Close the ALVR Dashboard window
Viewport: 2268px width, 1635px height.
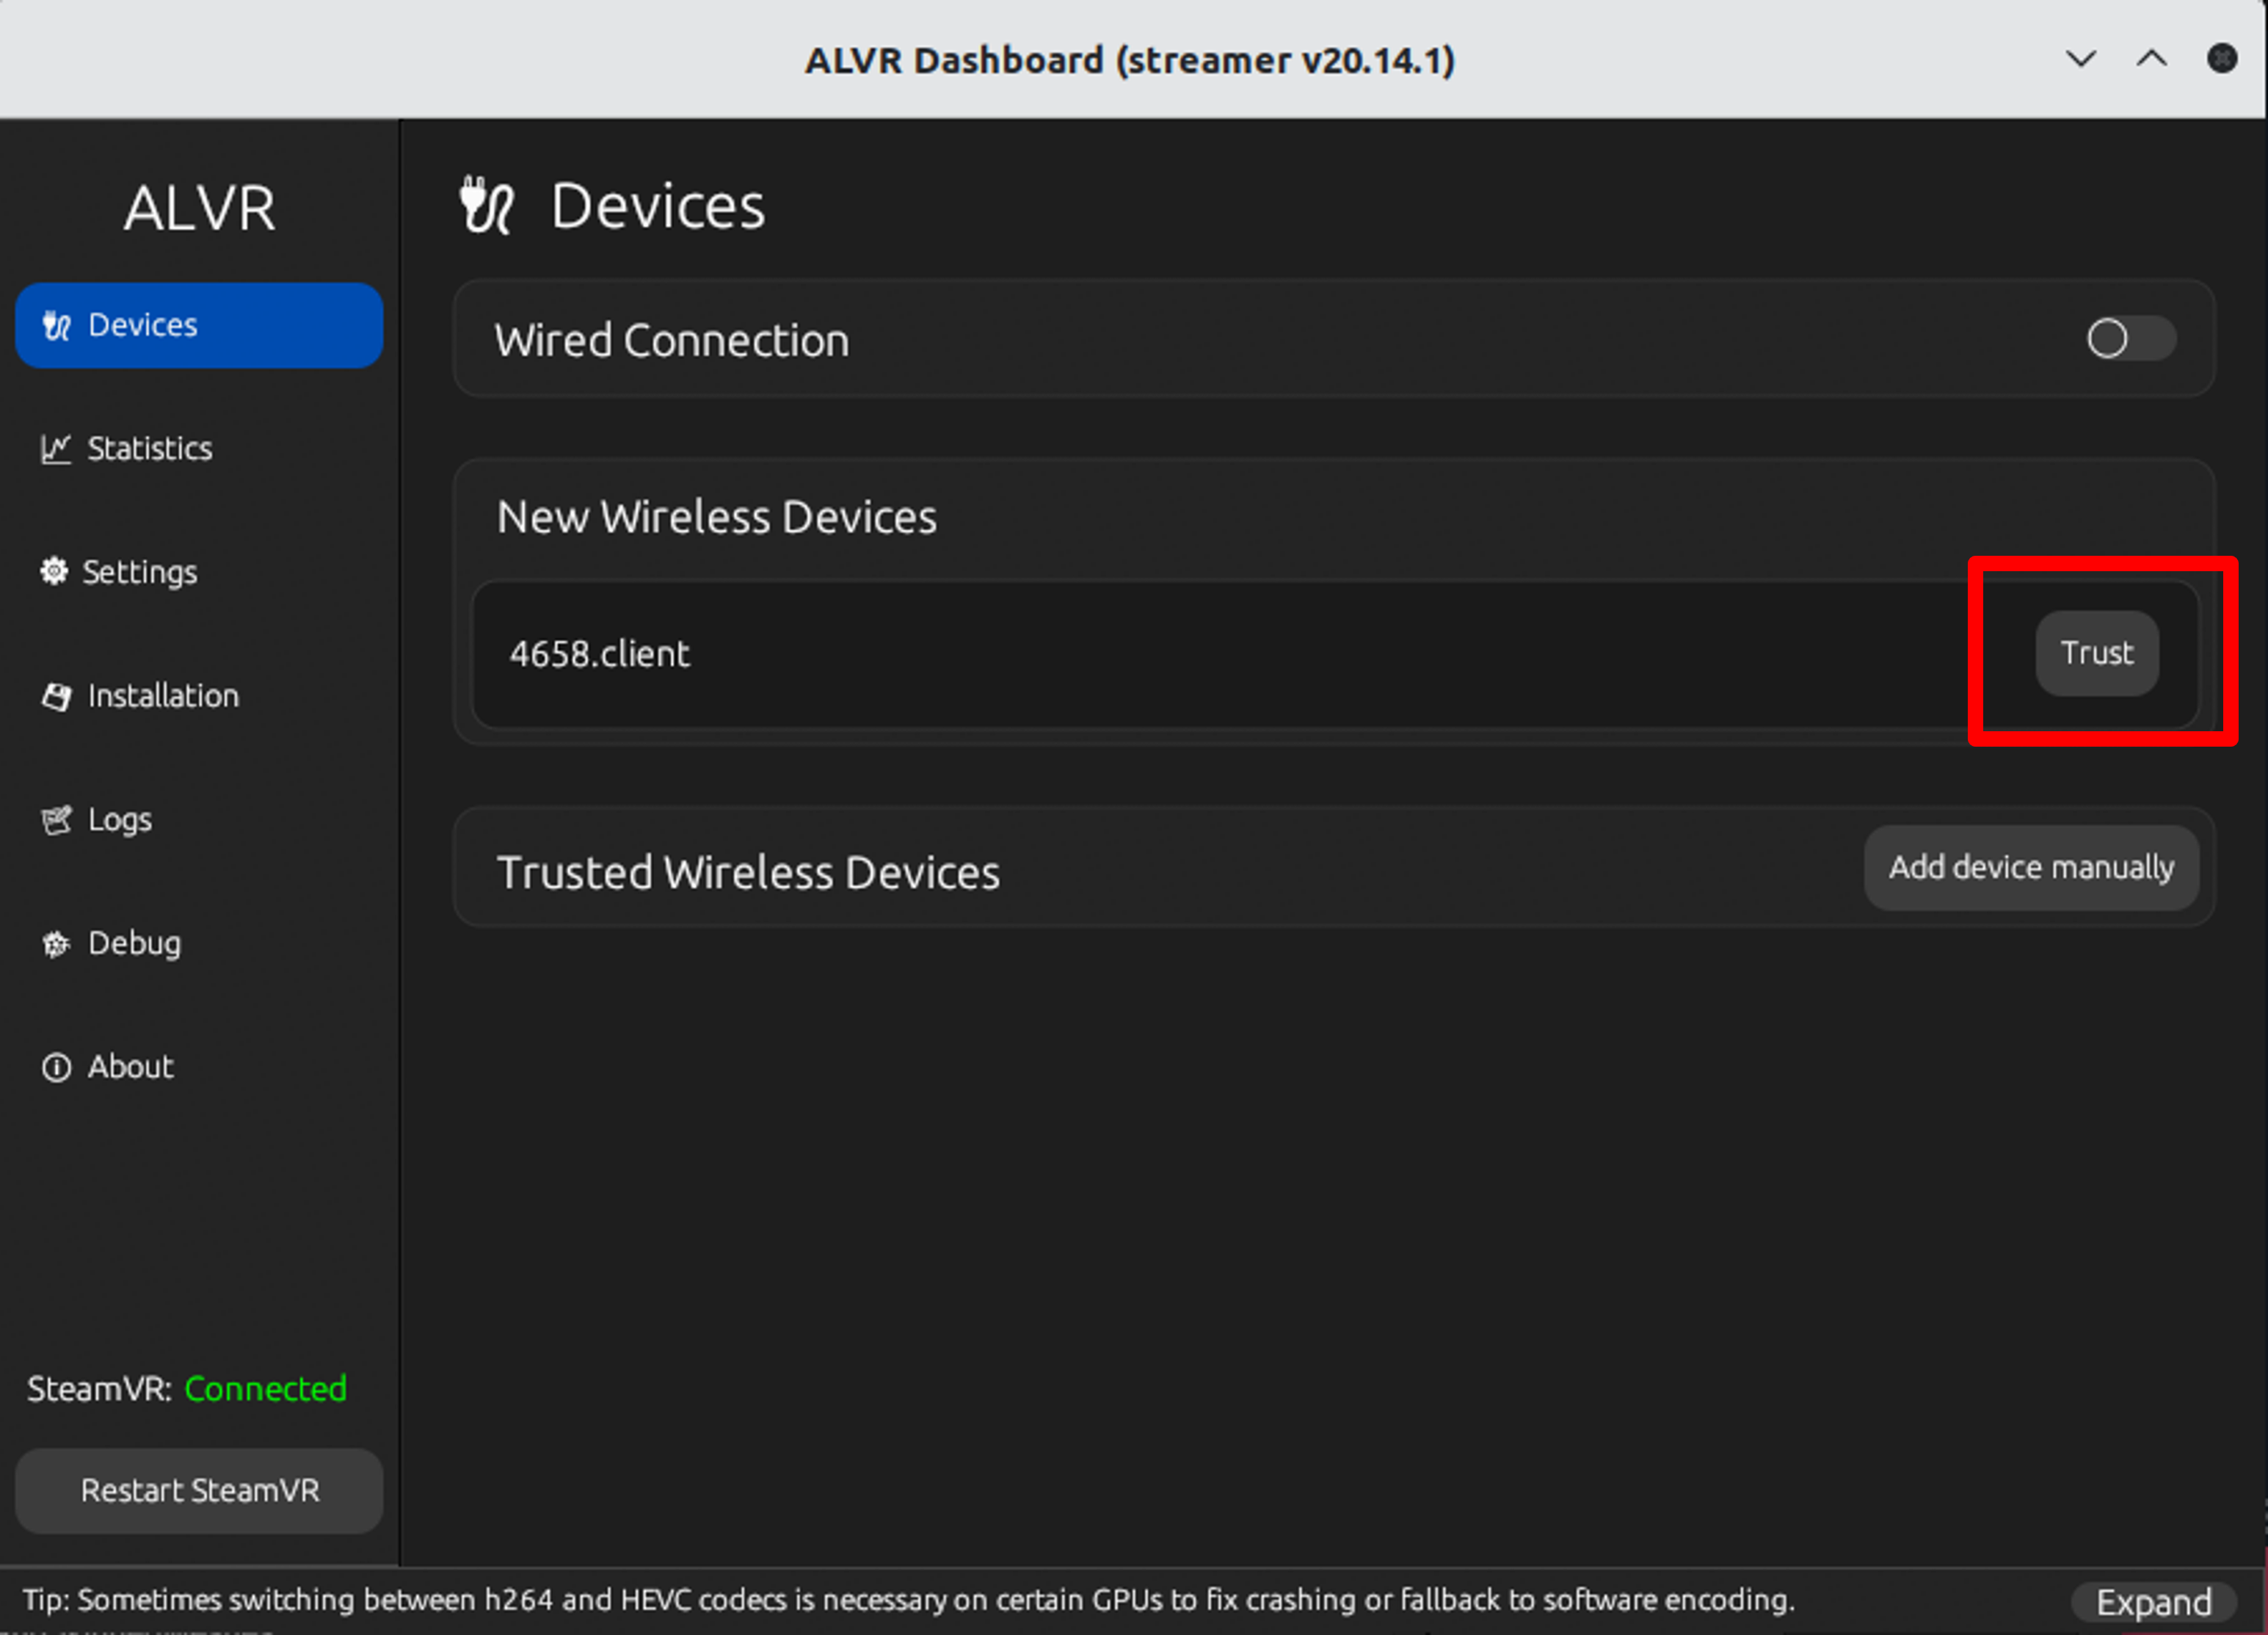pyautogui.click(x=2222, y=59)
